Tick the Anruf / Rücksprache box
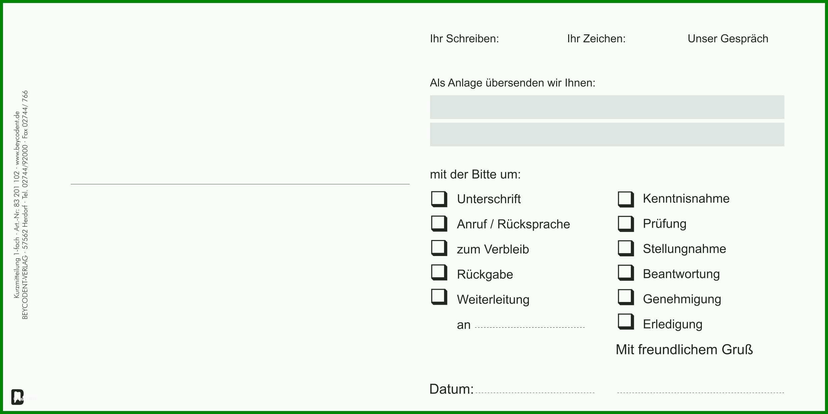Viewport: 828px width, 414px height. 439,223
